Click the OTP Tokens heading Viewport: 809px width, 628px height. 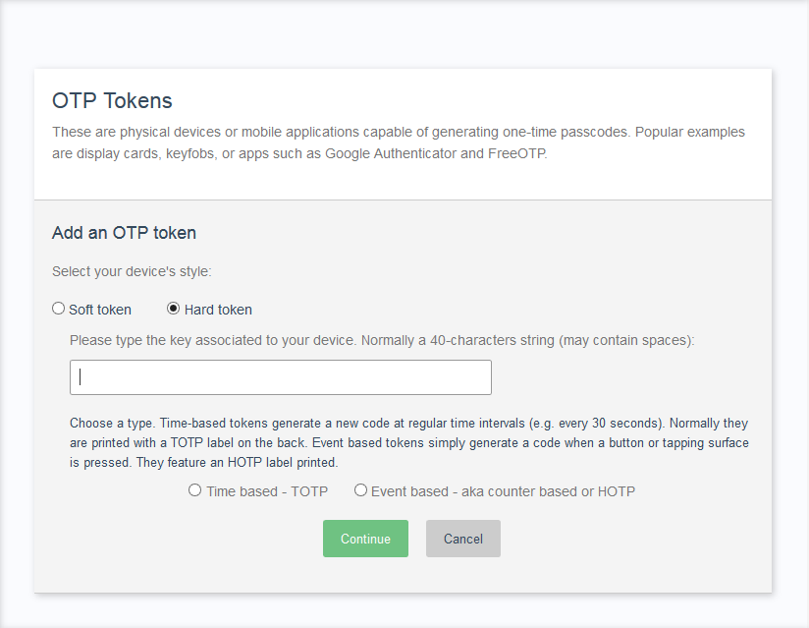[x=112, y=101]
